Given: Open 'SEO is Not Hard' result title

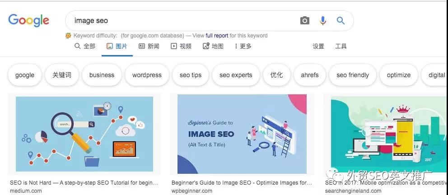Looking at the screenshot, I should pyautogui.click(x=84, y=183).
